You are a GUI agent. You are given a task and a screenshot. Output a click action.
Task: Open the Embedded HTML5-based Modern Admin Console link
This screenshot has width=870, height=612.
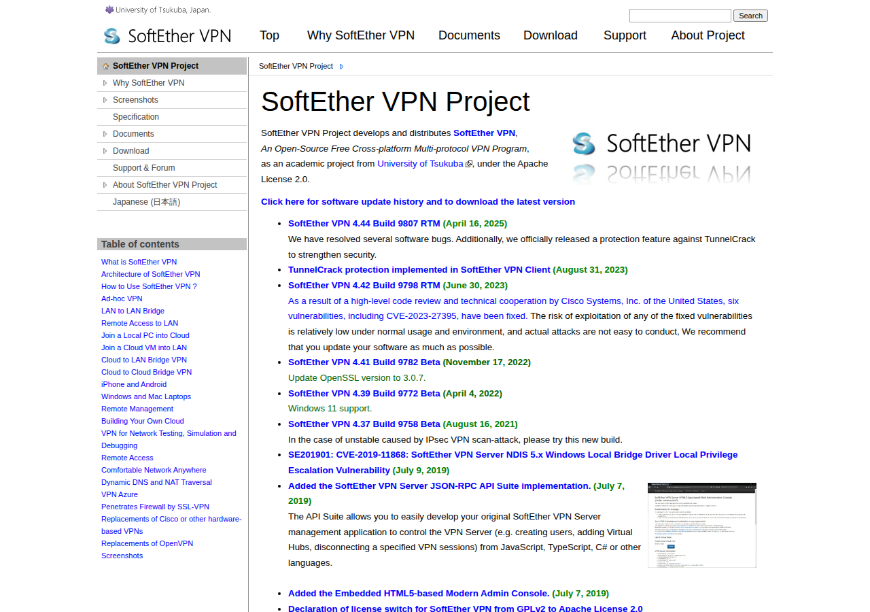coord(419,594)
